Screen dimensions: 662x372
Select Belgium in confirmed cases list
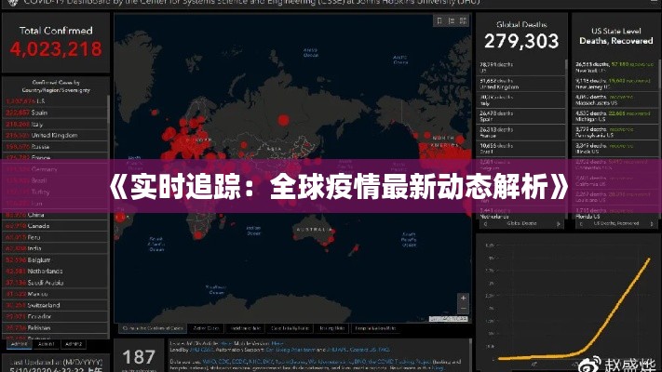pos(55,259)
